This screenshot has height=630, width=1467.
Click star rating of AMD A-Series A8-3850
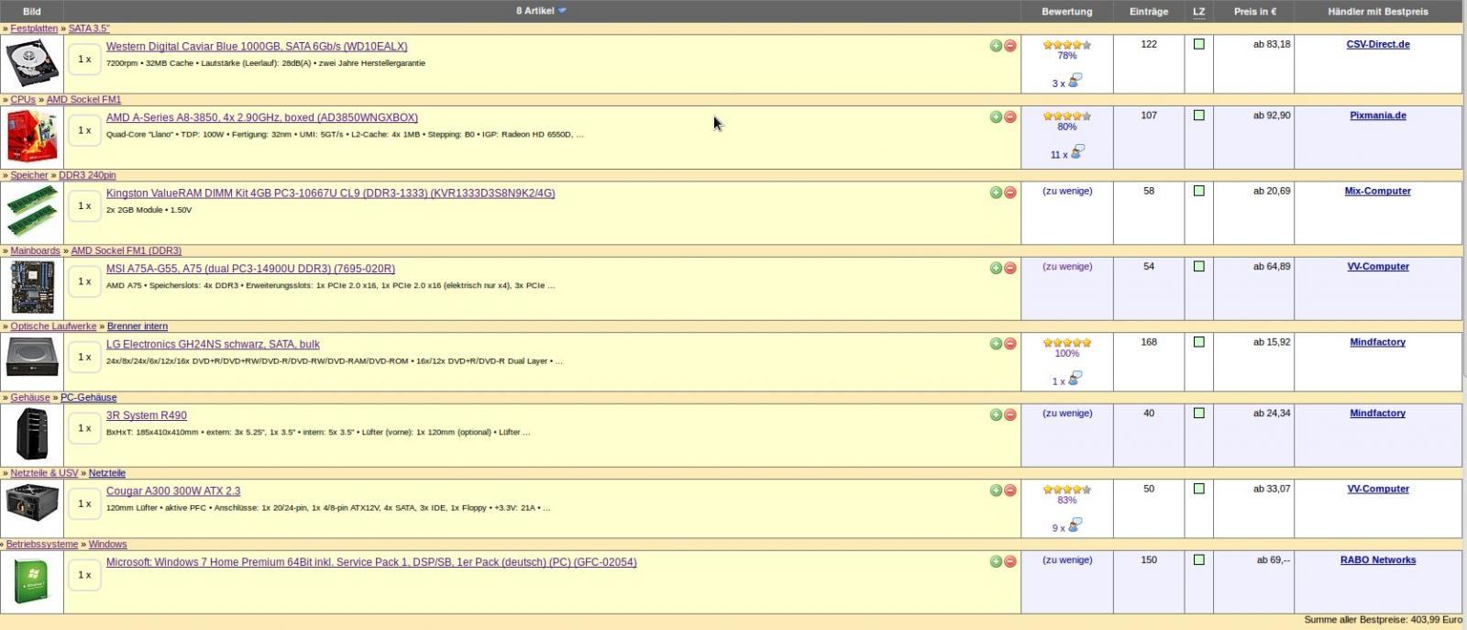pyautogui.click(x=1067, y=116)
